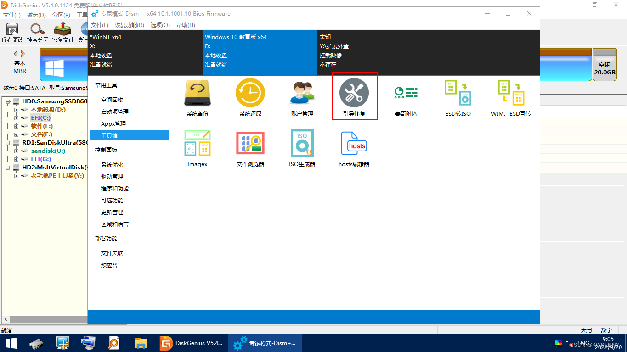The image size is (627, 352).
Task: Open the 账户管理 account tool
Action: click(302, 98)
